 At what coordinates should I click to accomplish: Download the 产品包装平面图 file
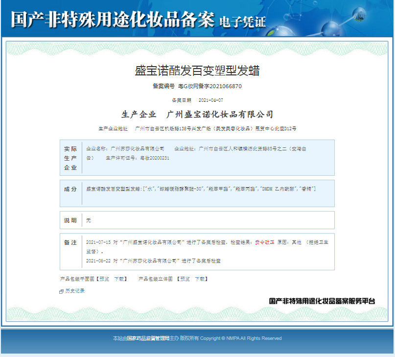[x=119, y=279]
